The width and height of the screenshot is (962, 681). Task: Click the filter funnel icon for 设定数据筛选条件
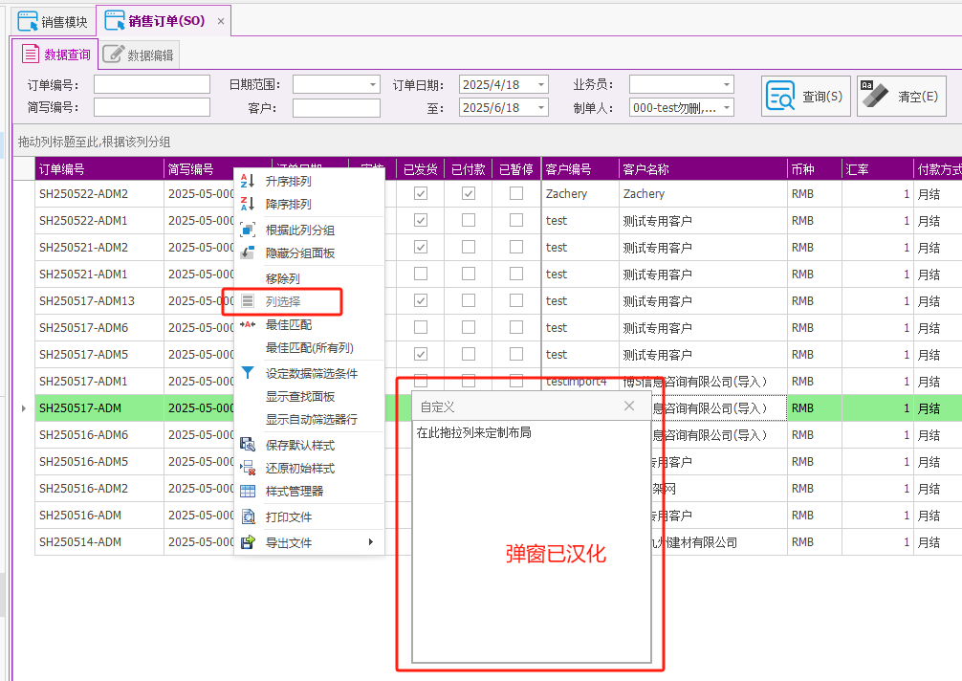tap(248, 373)
